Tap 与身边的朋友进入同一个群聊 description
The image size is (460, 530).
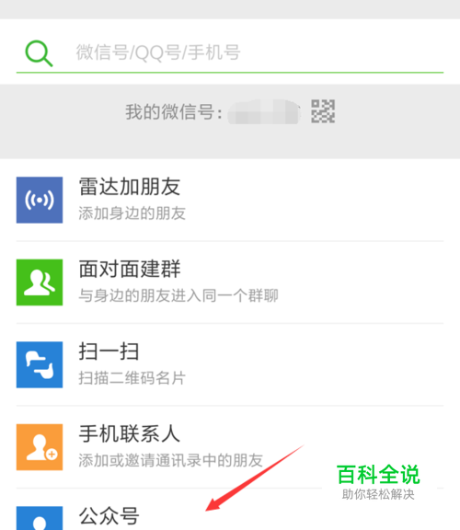[178, 295]
